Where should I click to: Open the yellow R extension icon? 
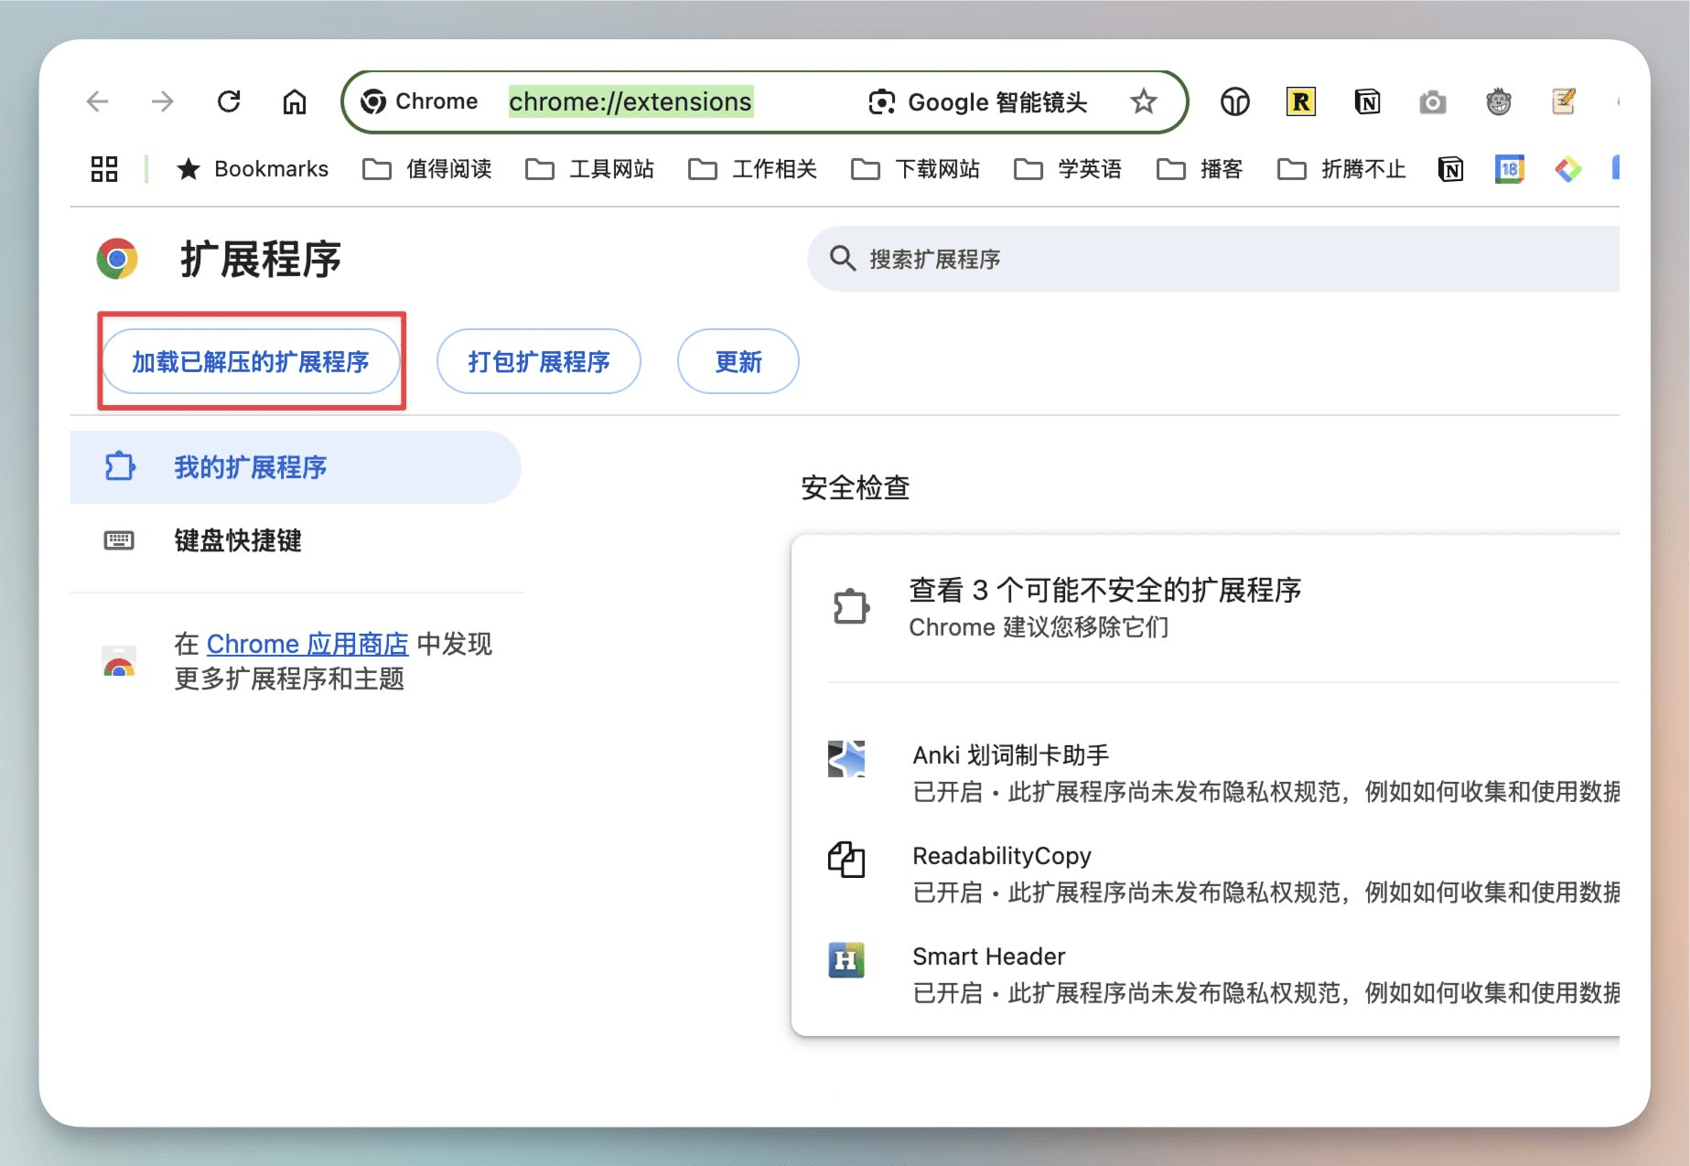(1300, 102)
